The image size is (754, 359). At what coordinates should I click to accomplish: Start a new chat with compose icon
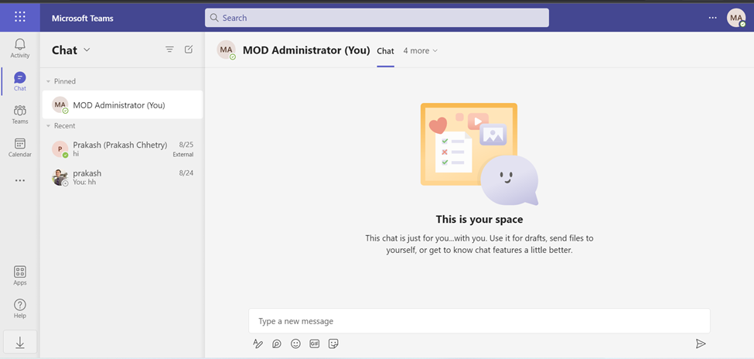(189, 50)
